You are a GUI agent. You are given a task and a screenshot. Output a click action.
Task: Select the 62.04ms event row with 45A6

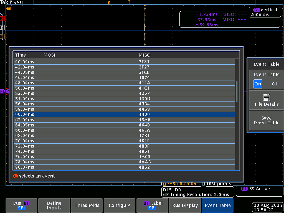pos(124,120)
